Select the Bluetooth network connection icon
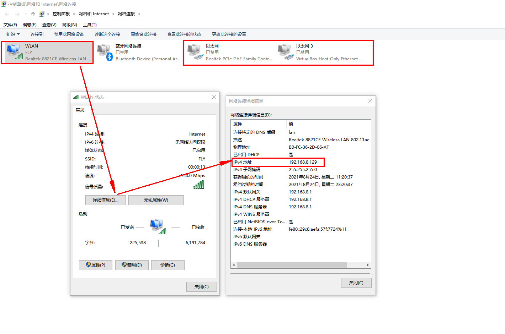Image resolution: width=505 pixels, height=334 pixels. coord(105,52)
